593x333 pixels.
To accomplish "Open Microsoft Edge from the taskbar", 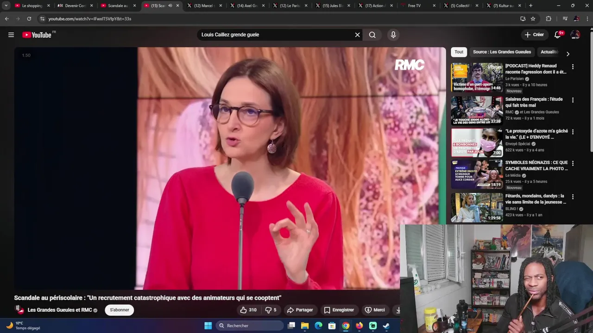I will 318,326.
